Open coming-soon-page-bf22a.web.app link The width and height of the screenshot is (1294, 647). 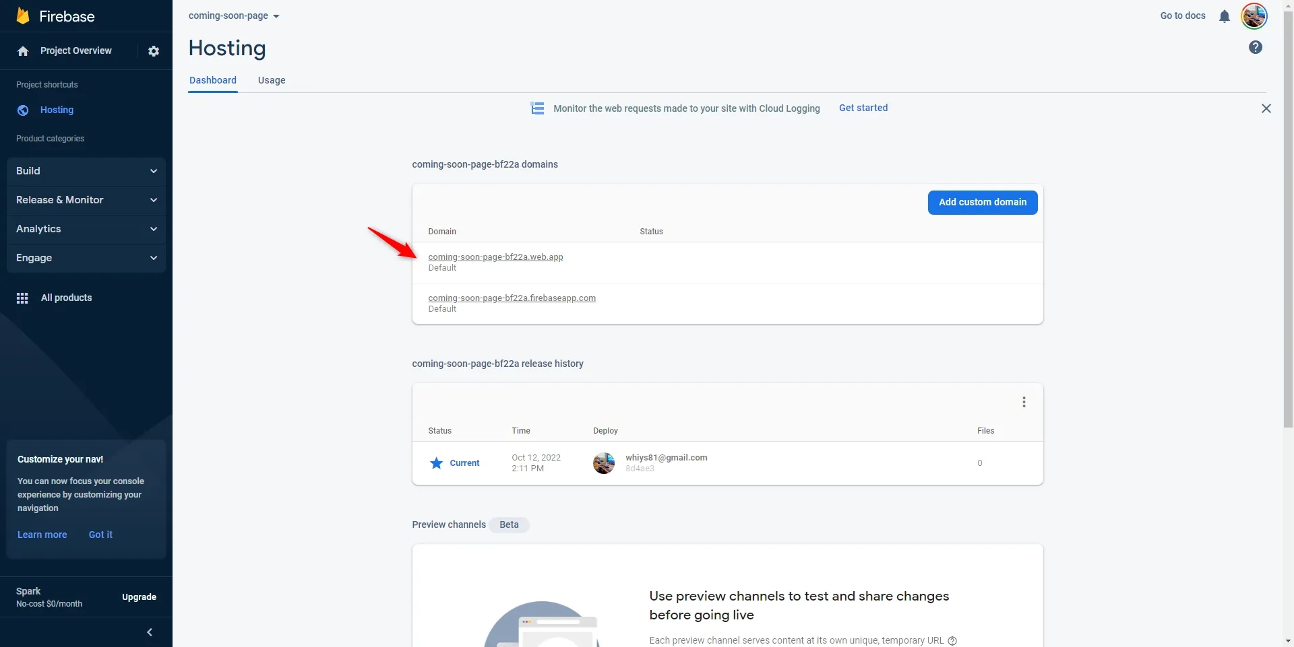[x=495, y=257]
